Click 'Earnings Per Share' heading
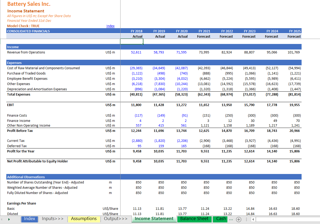The height and width of the screenshot is (224, 320). click(22, 203)
